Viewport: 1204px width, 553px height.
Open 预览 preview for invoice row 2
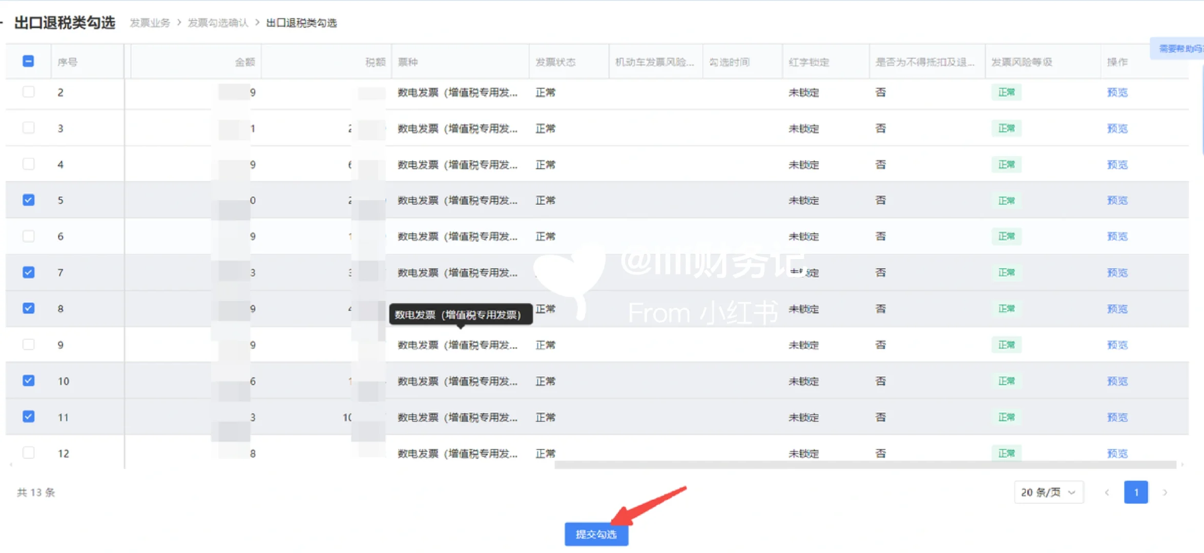coord(1117,92)
